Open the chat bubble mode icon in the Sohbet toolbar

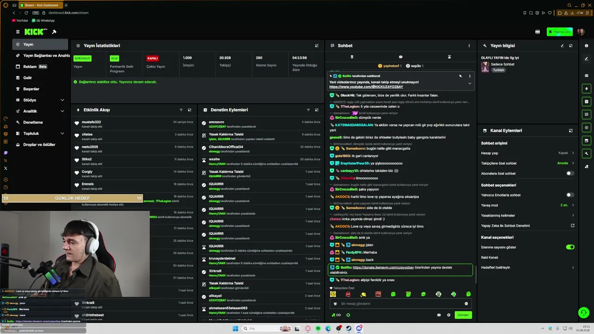tap(400, 57)
